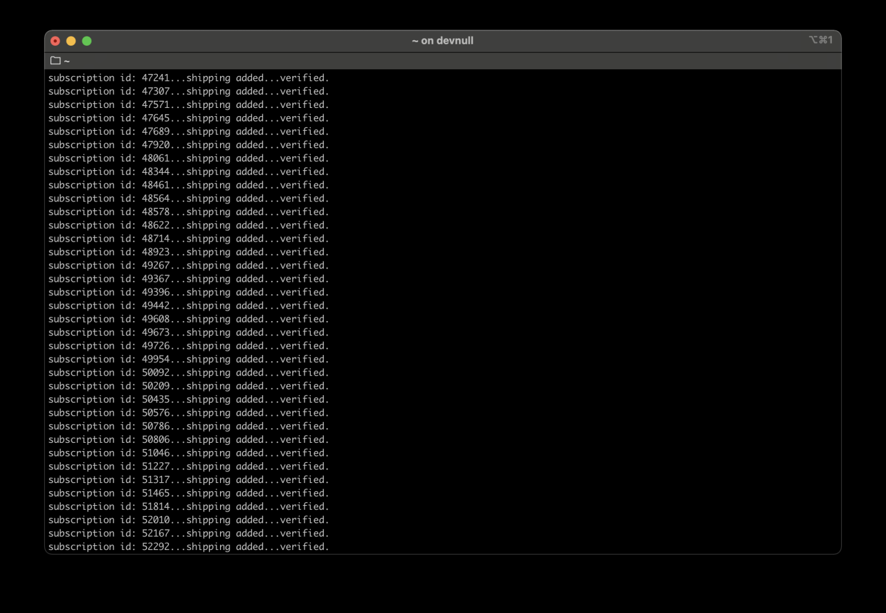Click the line with subscription id 48461
The height and width of the screenshot is (613, 886).
[x=189, y=185]
